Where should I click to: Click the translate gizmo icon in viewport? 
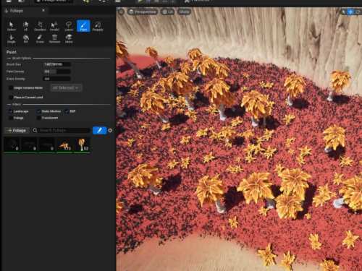[x=350, y=12]
